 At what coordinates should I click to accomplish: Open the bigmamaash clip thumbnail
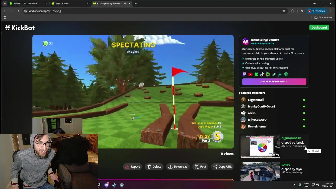pos(260,146)
